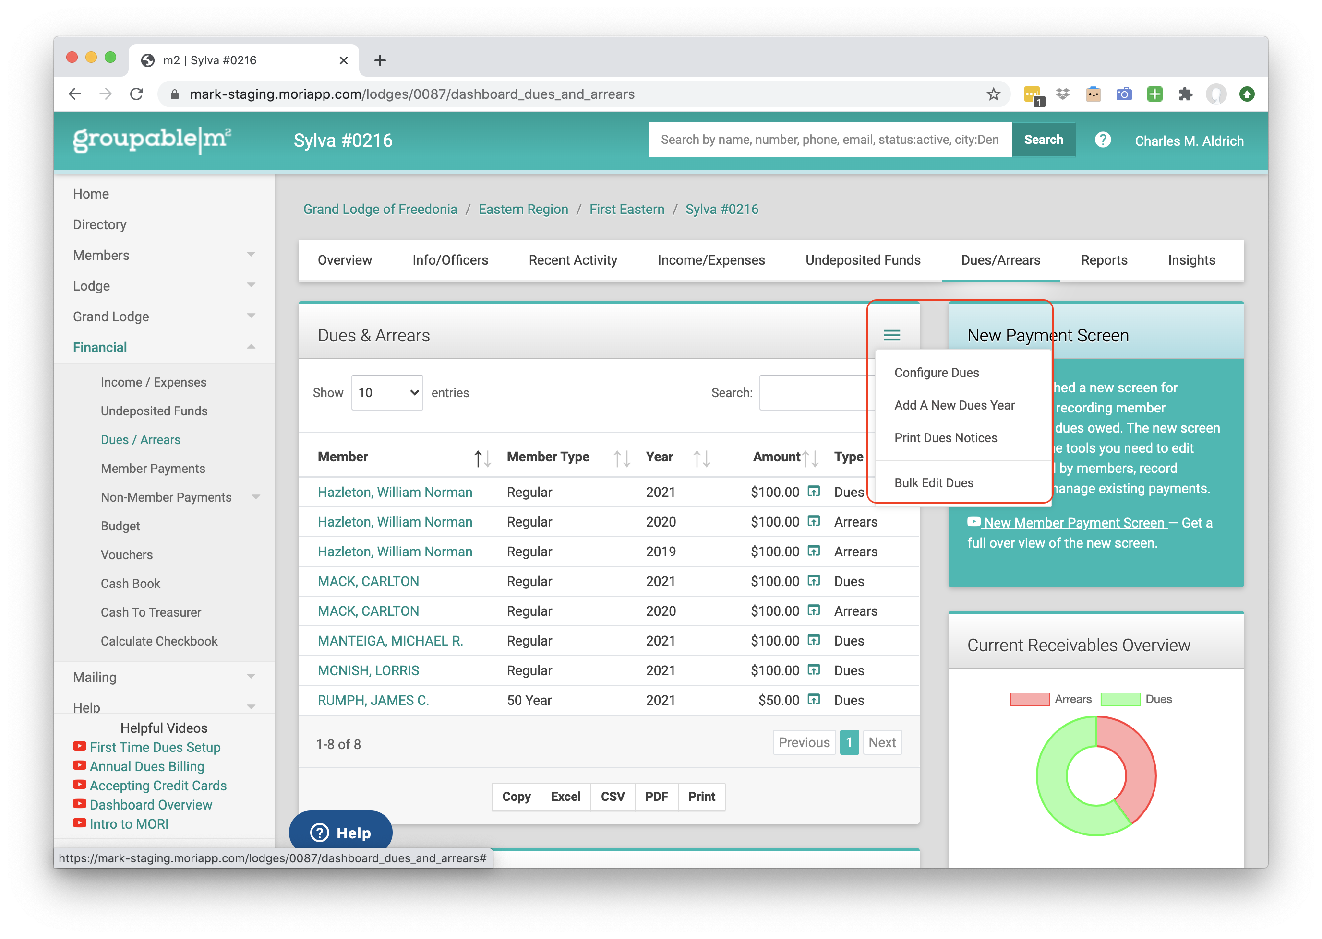Screen dimensions: 1322x939
Task: Switch to the Undeposited Funds tab
Action: click(x=863, y=260)
